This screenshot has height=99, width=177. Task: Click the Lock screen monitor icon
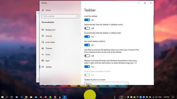(x=43, y=42)
